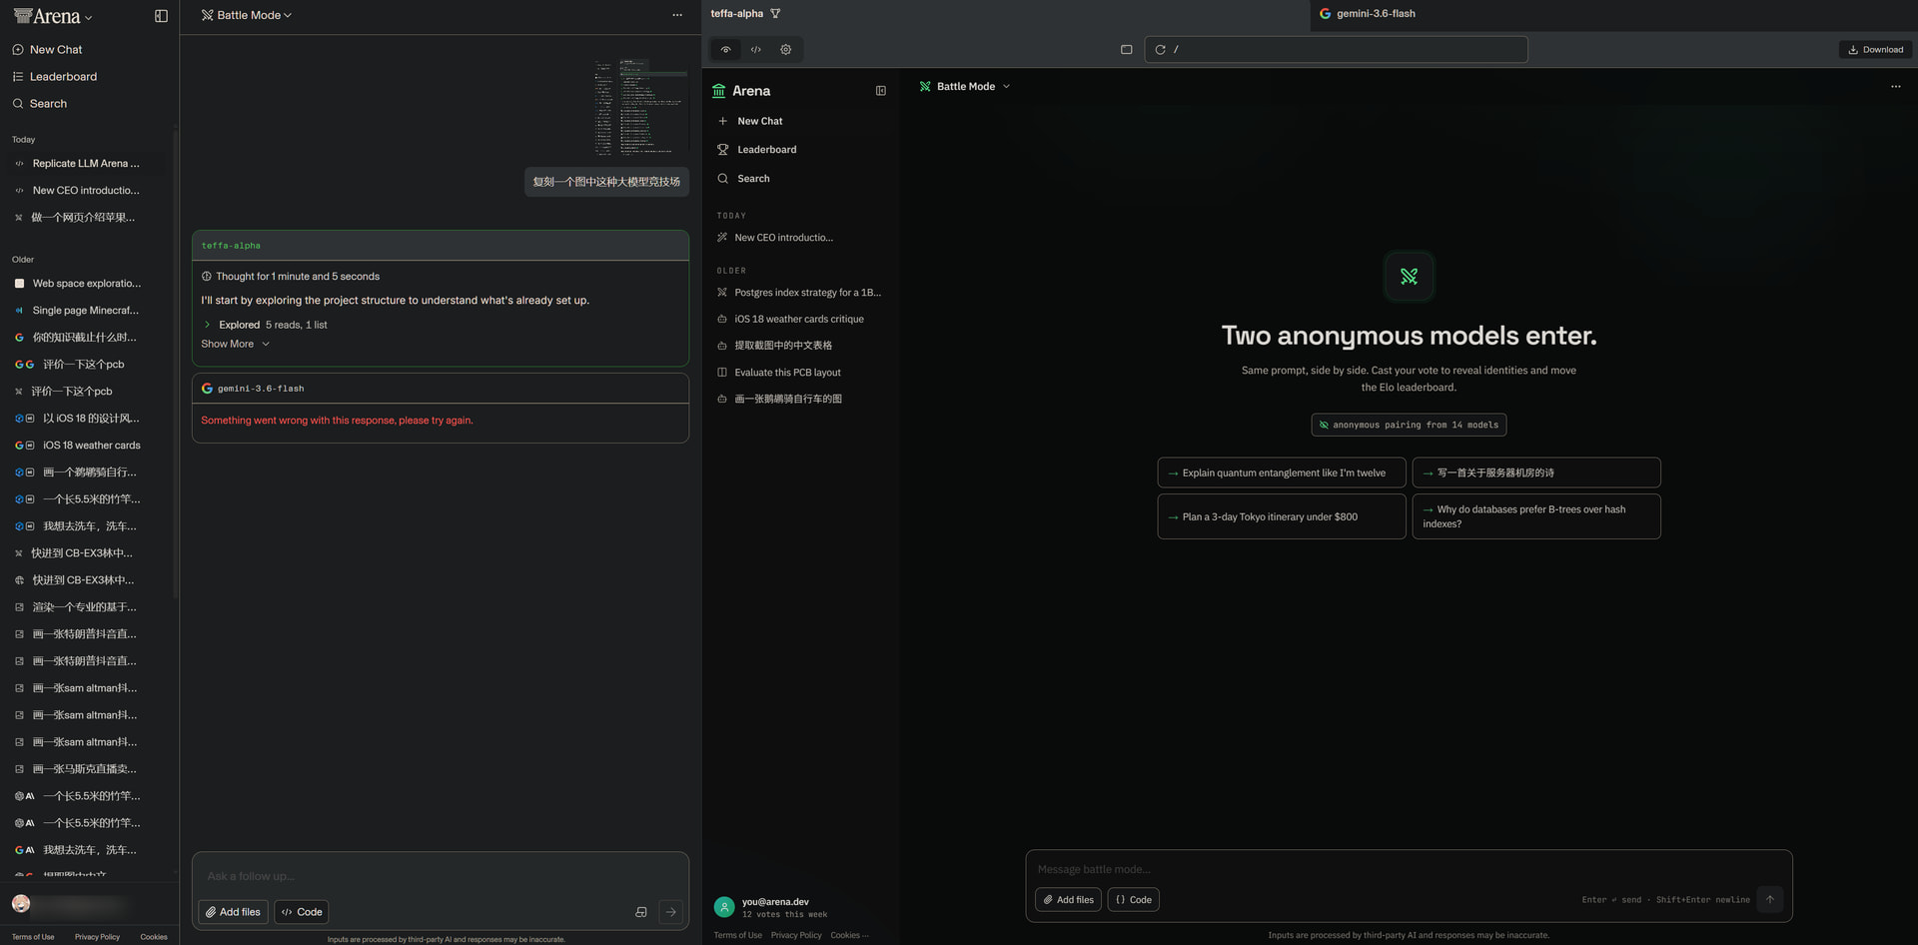The image size is (1918, 945).
Task: Expand the Explored 5 reads item
Action: [x=266, y=325]
